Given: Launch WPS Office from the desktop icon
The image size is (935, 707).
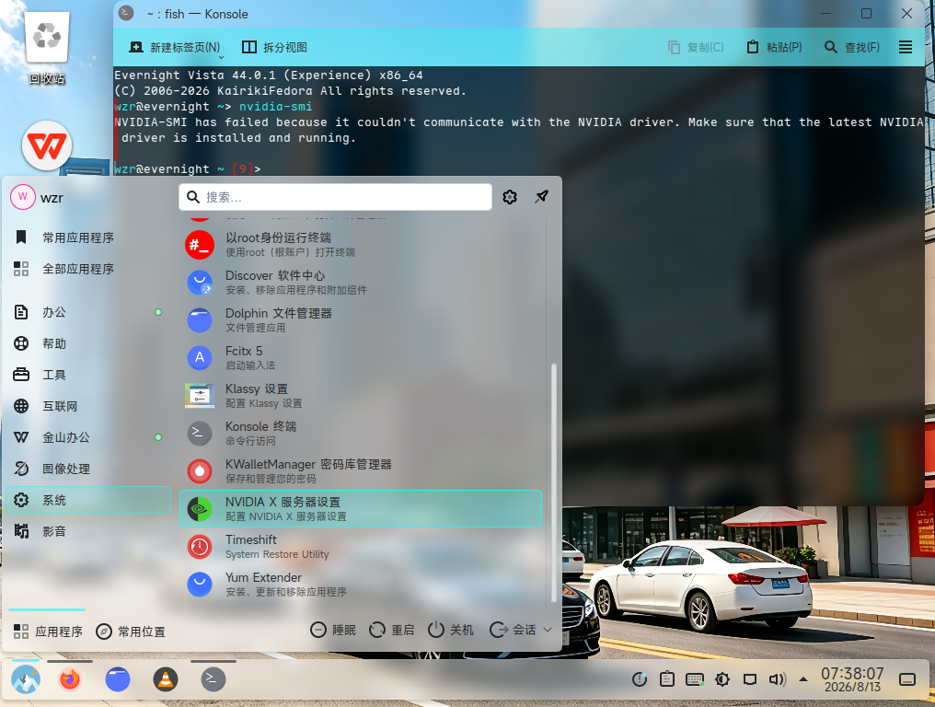Looking at the screenshot, I should click(47, 145).
